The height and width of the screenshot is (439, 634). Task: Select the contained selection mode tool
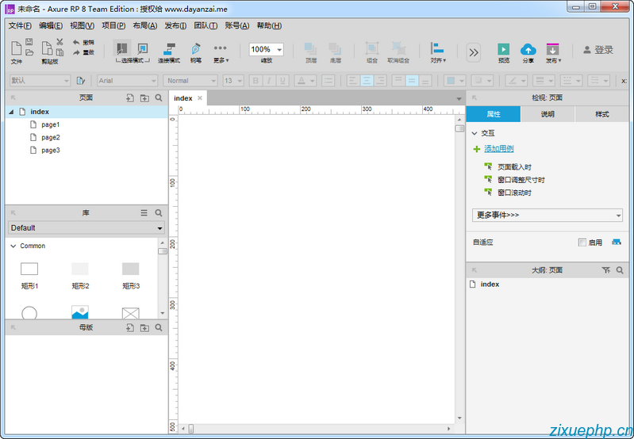[142, 48]
